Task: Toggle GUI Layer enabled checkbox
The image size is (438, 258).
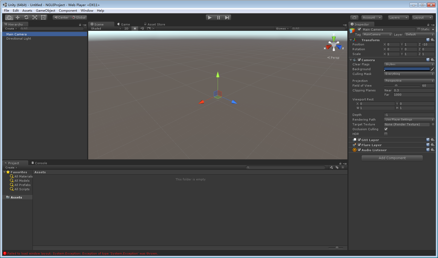Action: [x=359, y=140]
